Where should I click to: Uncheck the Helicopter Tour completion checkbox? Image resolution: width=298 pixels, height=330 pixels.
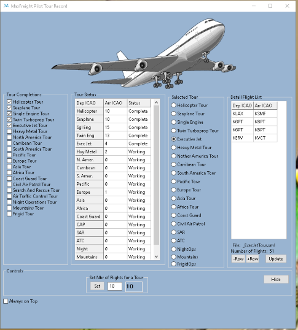click(x=9, y=102)
